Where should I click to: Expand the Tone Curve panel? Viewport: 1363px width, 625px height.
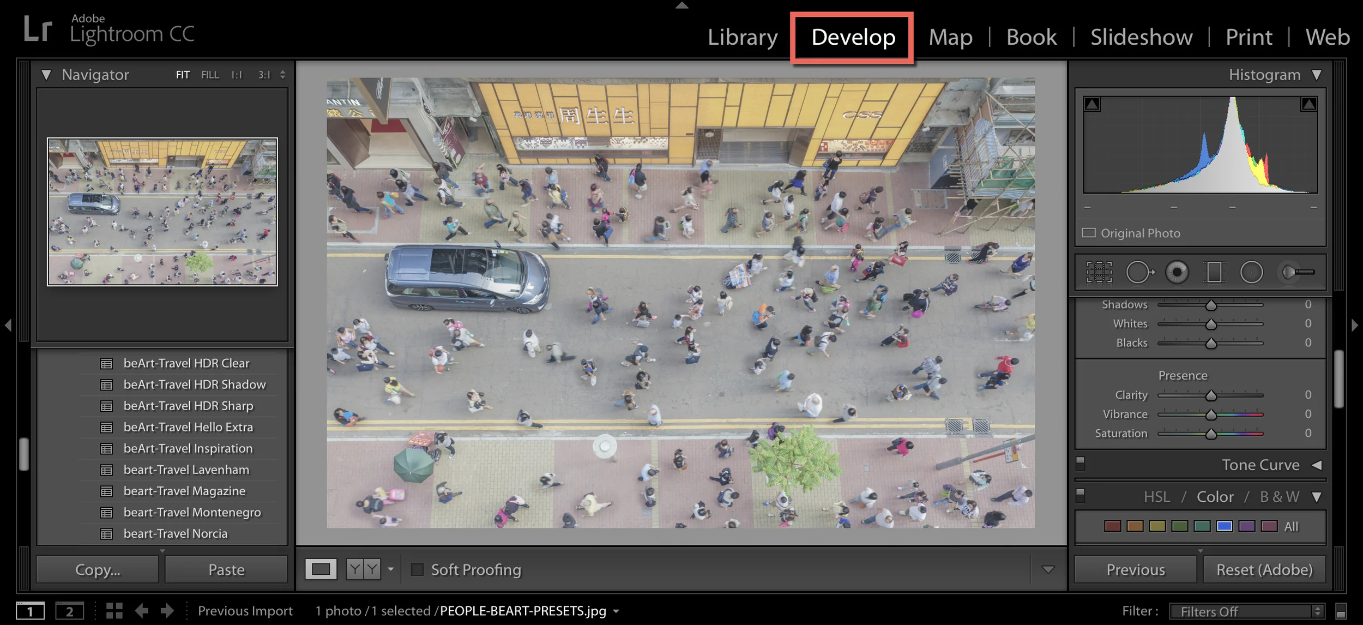pyautogui.click(x=1317, y=465)
